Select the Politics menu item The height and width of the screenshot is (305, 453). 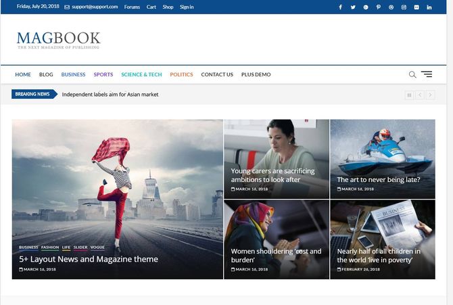(181, 74)
